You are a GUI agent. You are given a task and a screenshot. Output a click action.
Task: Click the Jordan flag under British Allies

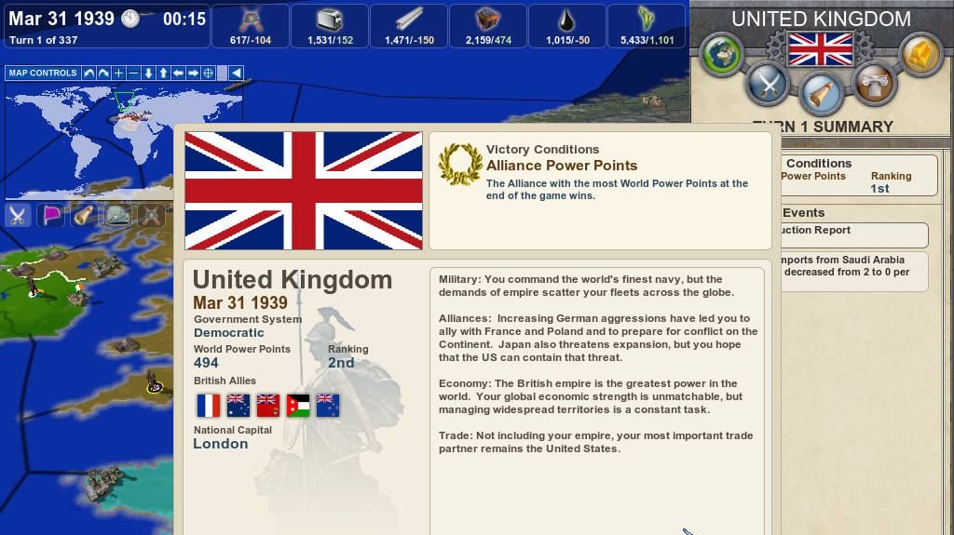tap(298, 406)
